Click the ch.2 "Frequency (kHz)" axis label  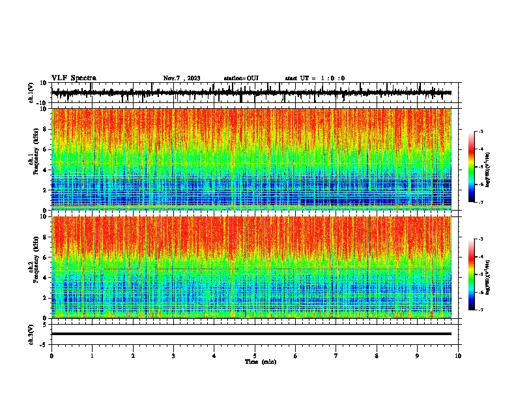(x=36, y=259)
